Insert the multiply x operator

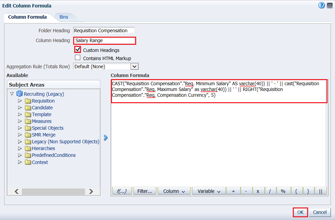click(258, 191)
